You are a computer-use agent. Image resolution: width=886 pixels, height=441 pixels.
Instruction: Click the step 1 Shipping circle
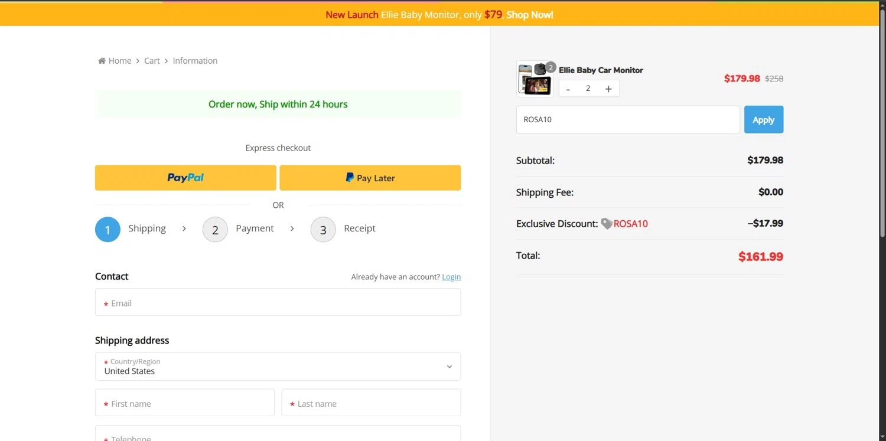(x=108, y=229)
